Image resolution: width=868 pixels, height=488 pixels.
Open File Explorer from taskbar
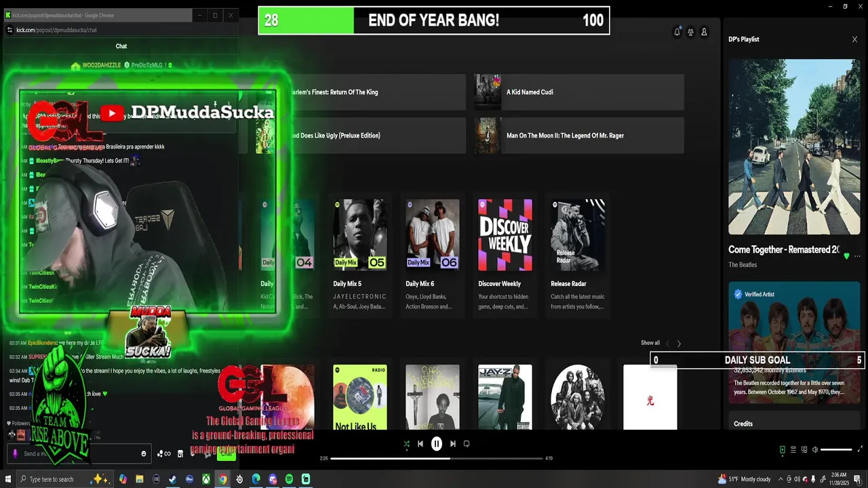[x=140, y=479]
